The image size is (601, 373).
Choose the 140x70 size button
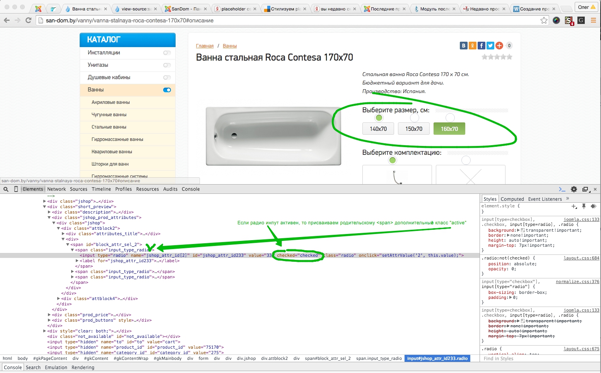click(378, 129)
